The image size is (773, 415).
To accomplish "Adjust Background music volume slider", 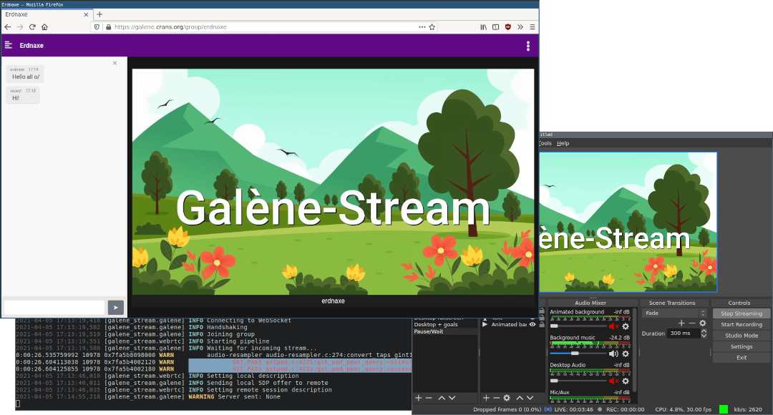I will [x=578, y=353].
